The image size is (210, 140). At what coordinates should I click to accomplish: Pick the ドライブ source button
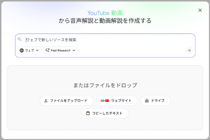click(157, 101)
